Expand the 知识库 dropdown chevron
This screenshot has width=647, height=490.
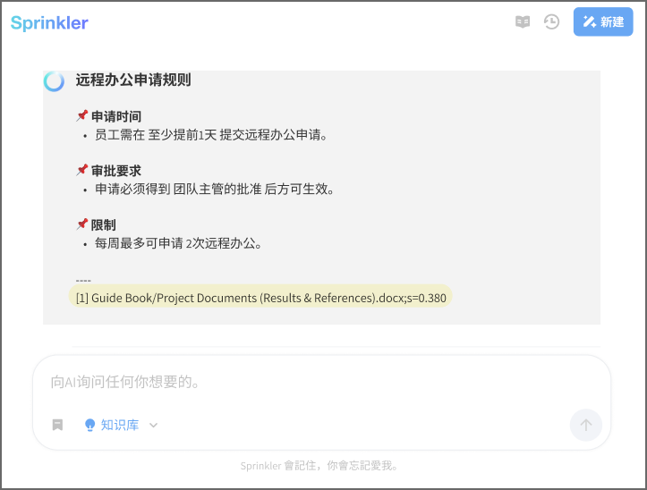tap(154, 425)
